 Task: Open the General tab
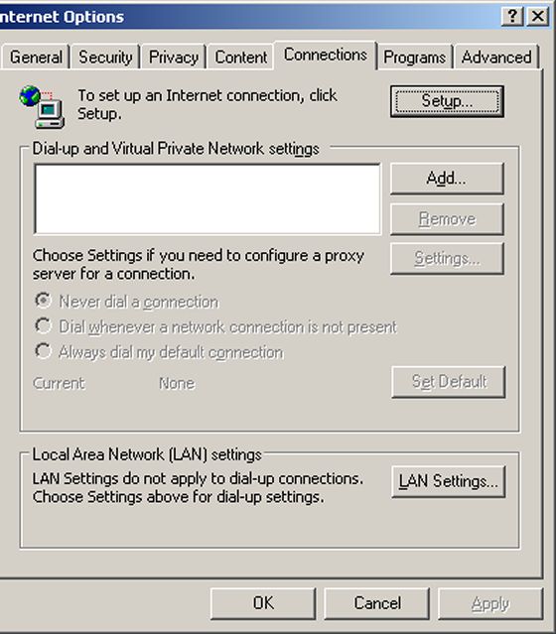point(36,57)
